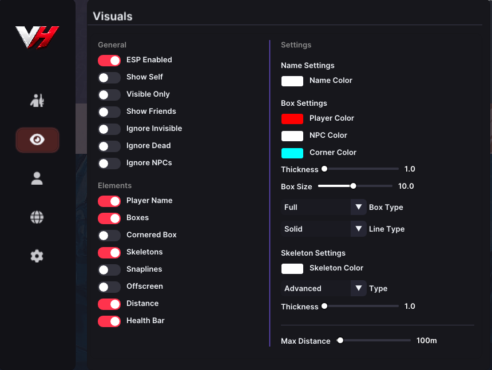Open the settings gear icon tab
Screen dimensions: 492x370
tap(37, 256)
